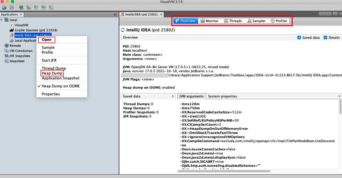Switch to the Monitor tab
Screen dimensions: 342x178
[x=210, y=21]
